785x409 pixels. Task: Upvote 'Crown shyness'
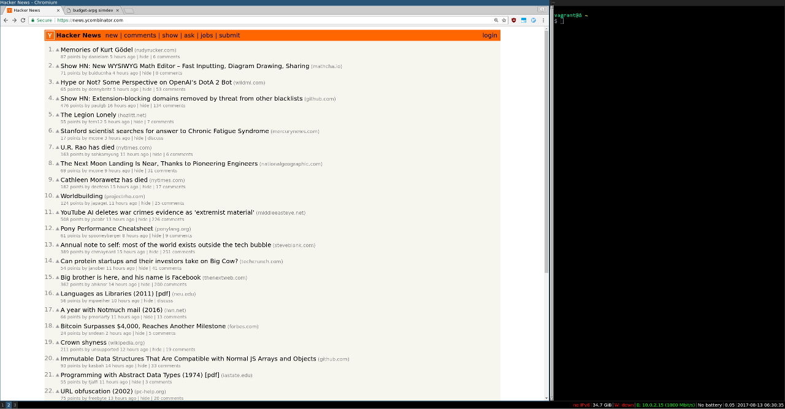pyautogui.click(x=58, y=343)
